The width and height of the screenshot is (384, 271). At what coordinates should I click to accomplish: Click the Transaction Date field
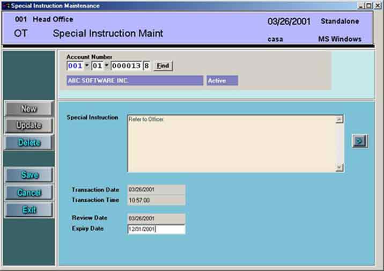tap(156, 189)
